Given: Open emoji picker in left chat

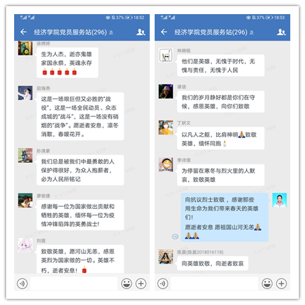Looking at the screenshot, I should pyautogui.click(x=126, y=284).
